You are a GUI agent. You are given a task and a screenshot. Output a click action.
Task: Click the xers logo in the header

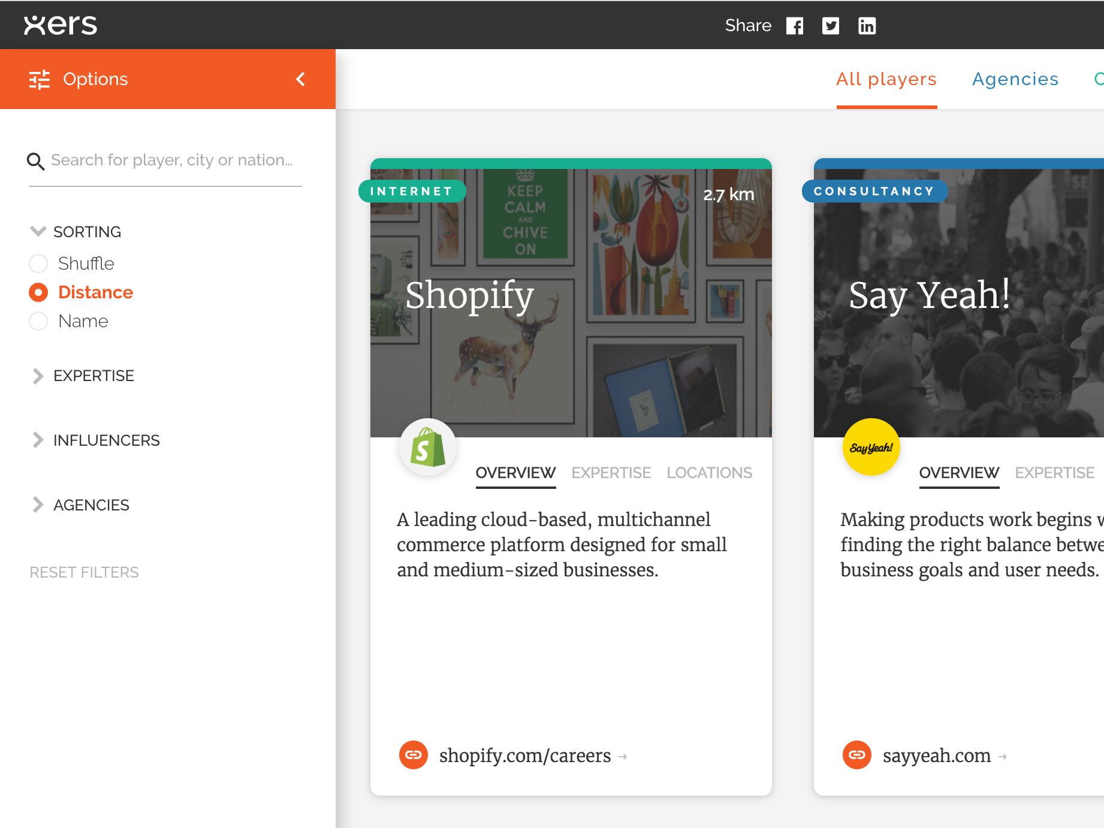pyautogui.click(x=60, y=25)
